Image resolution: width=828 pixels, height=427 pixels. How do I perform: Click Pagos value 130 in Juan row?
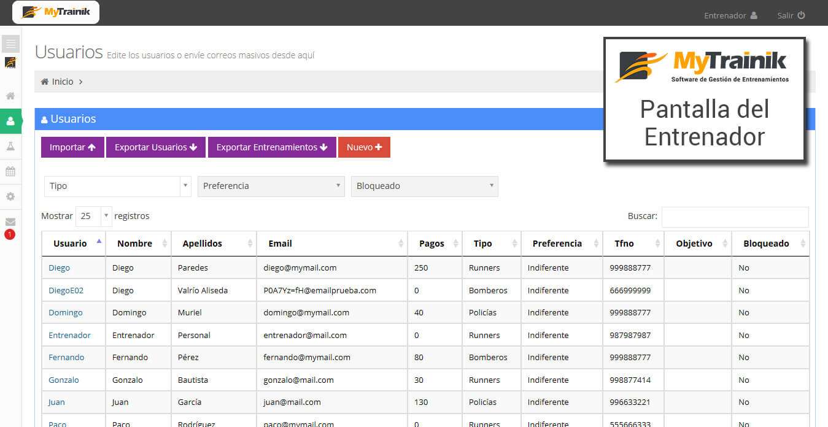coord(421,402)
